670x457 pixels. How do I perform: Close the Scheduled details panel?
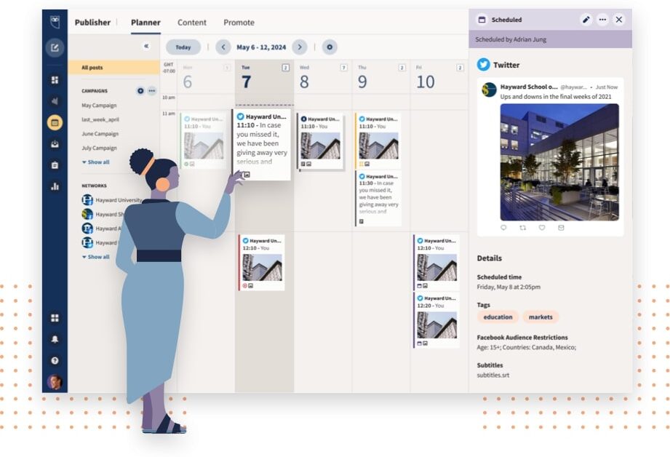tap(619, 20)
